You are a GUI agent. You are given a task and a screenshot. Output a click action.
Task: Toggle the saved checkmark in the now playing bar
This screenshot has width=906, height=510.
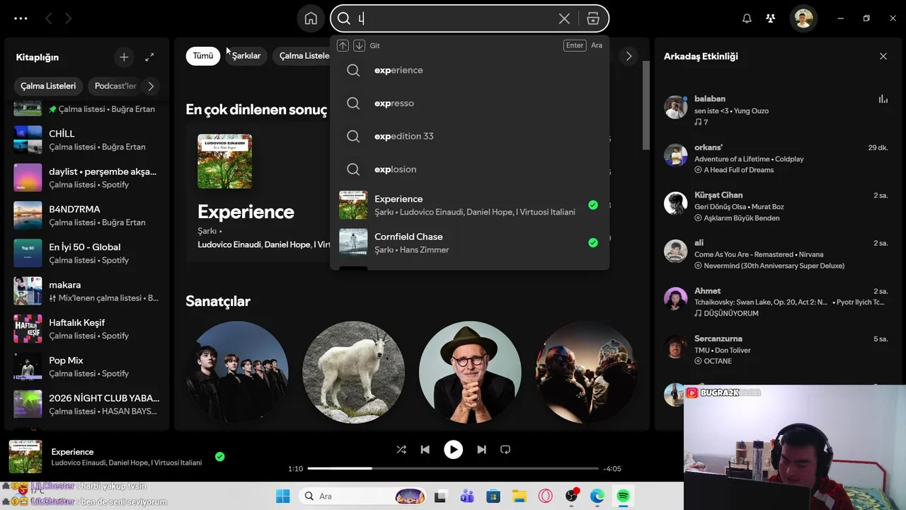pos(219,457)
